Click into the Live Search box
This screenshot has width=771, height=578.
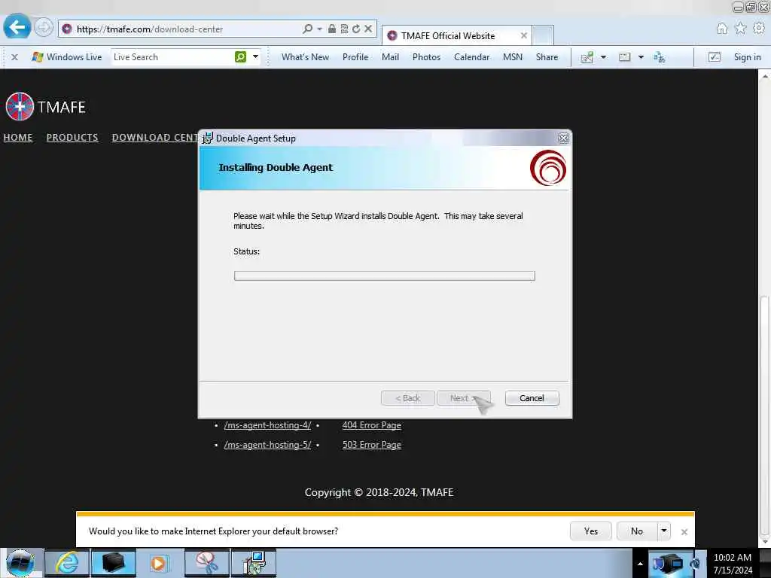tap(172, 57)
